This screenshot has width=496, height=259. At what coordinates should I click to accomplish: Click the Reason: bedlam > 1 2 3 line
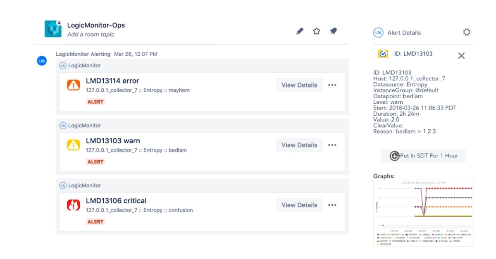405,131
